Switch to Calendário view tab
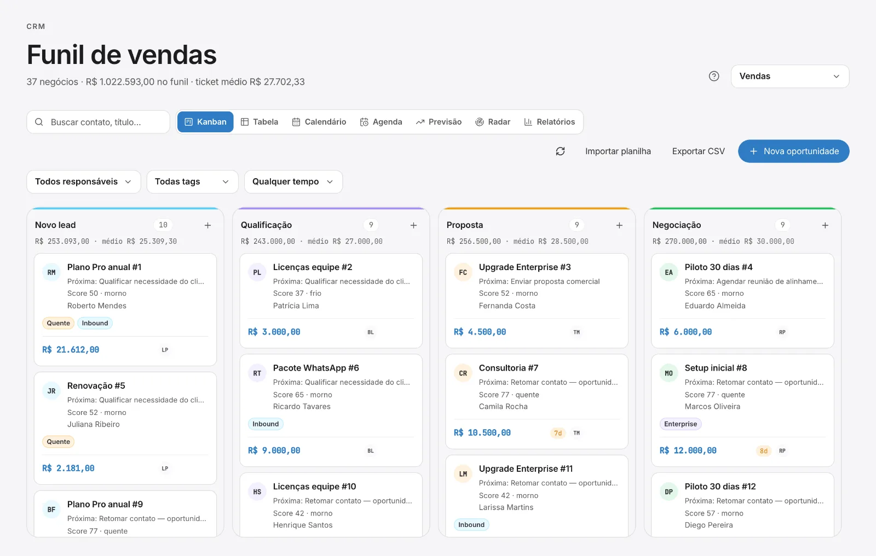876x556 pixels. 319,122
